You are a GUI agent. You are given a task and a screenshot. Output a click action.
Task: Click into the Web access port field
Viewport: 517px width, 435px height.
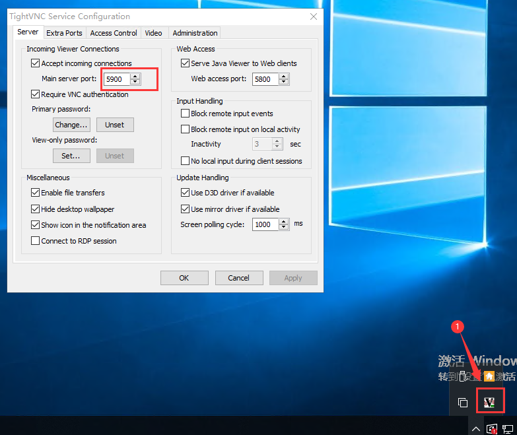point(265,79)
